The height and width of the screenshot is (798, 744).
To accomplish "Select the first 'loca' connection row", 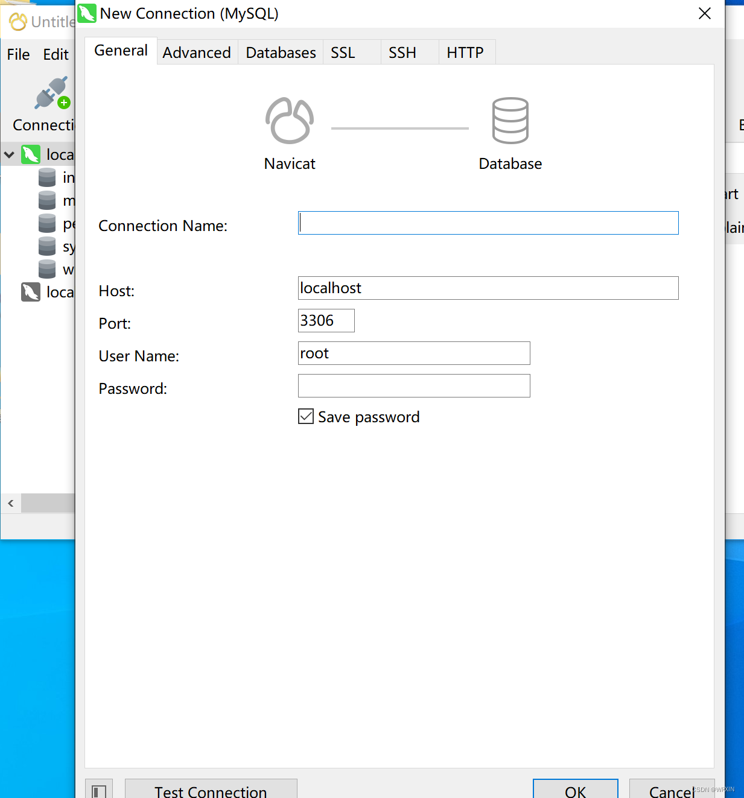I will 39,154.
